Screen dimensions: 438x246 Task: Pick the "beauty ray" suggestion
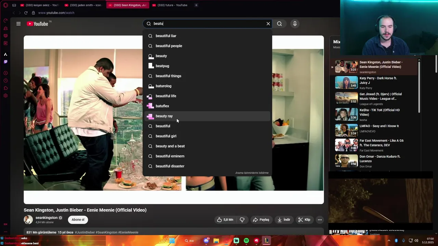[207, 116]
